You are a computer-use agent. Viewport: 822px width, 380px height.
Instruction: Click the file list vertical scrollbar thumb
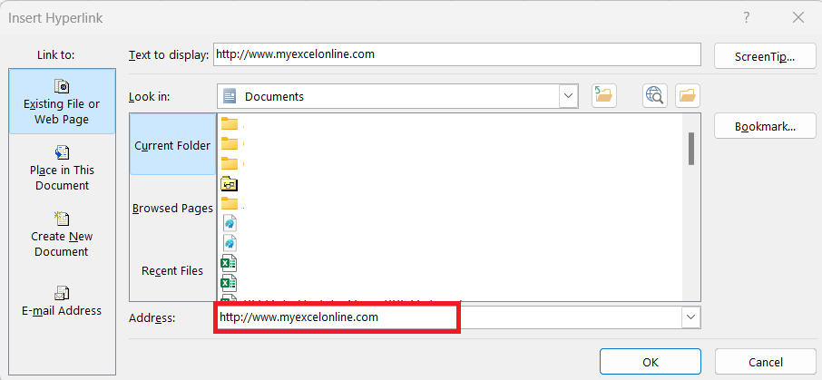click(691, 149)
